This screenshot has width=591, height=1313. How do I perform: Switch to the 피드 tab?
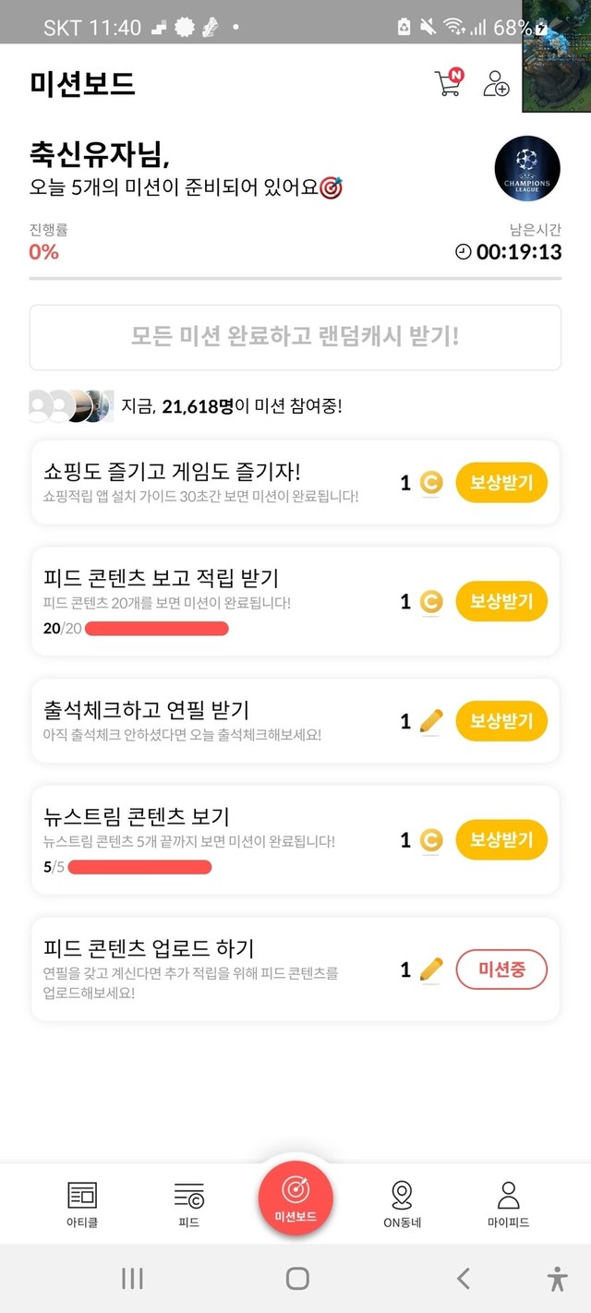188,1204
